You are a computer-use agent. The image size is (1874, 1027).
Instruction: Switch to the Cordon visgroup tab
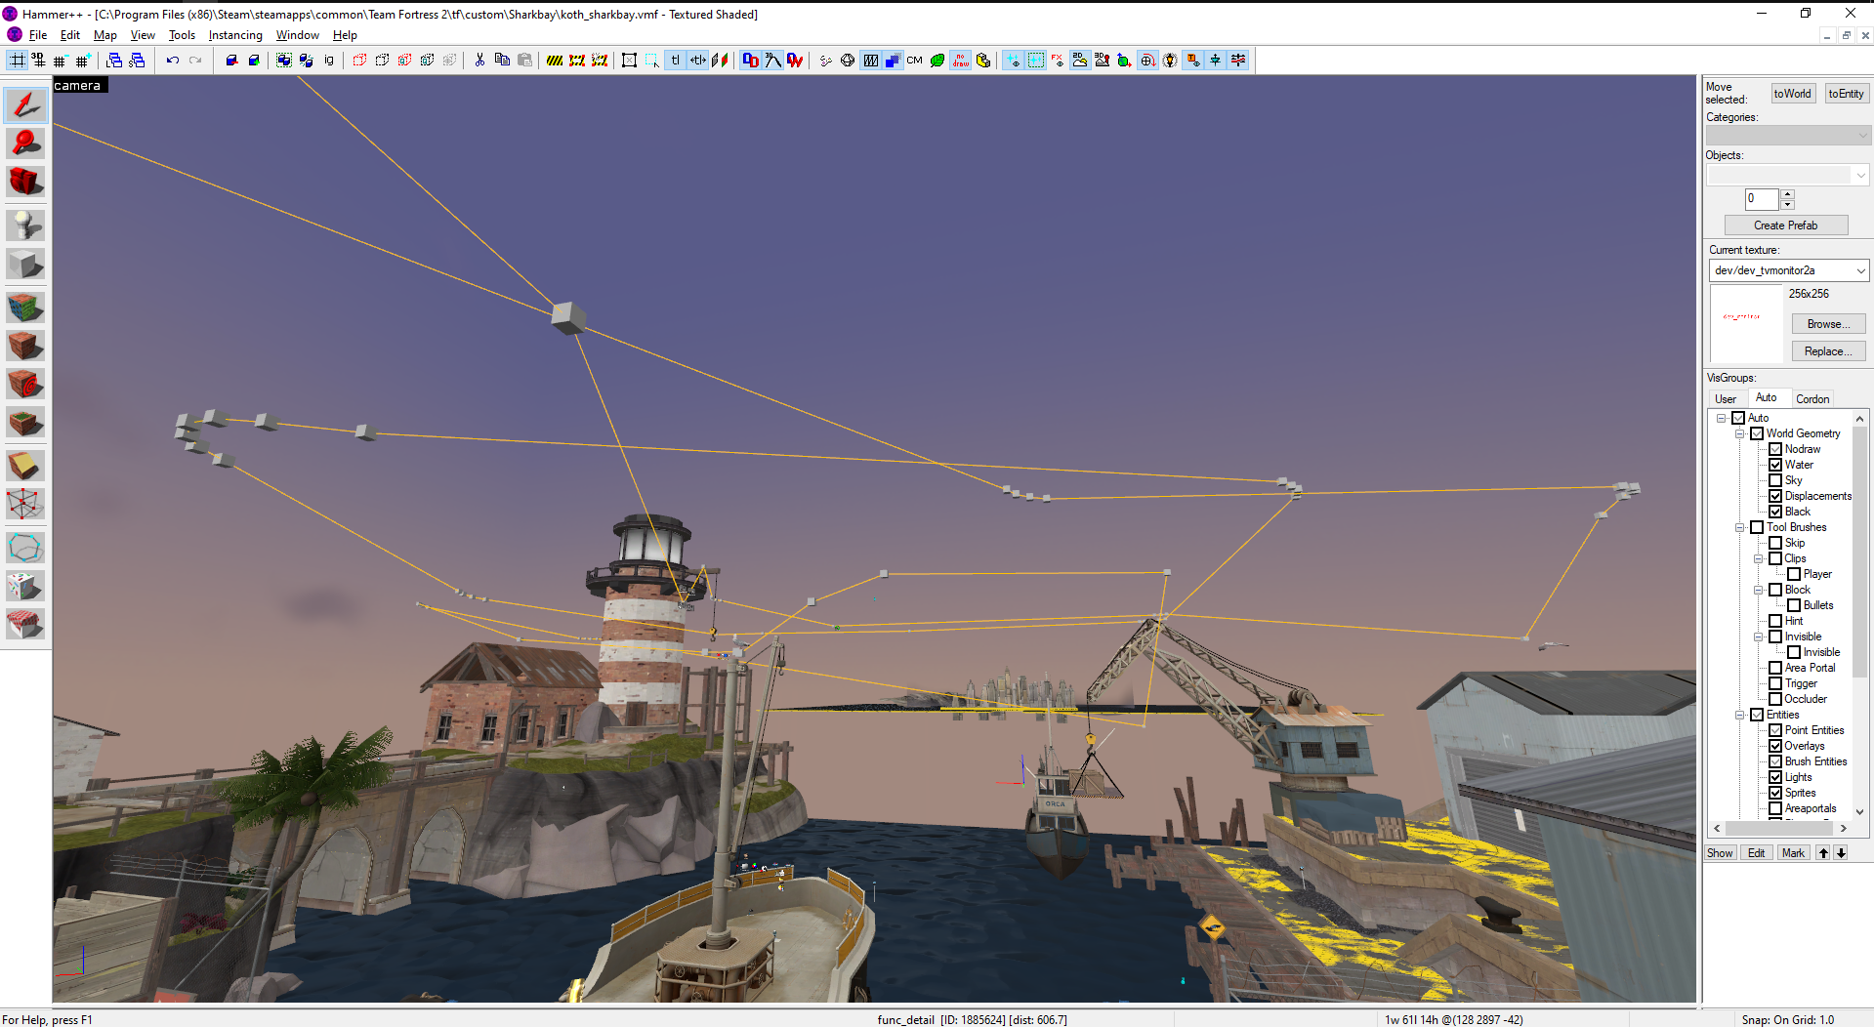pyautogui.click(x=1812, y=398)
